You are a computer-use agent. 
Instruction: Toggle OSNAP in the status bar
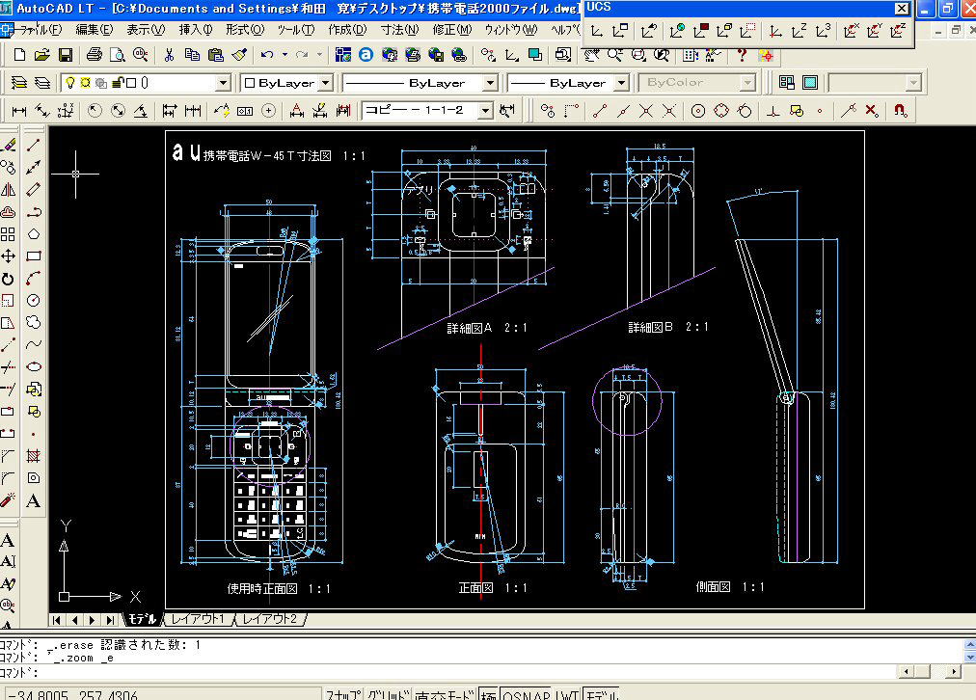tap(527, 694)
